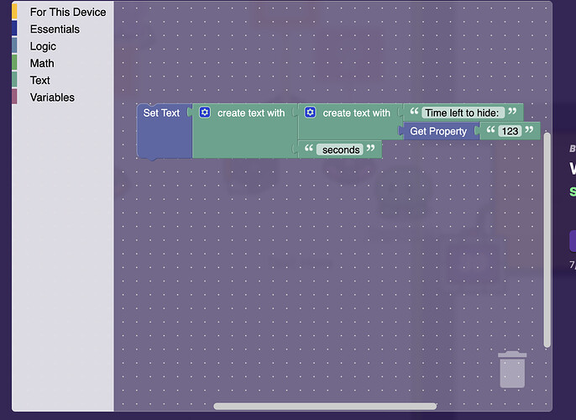Click closing quote icon after seconds text
The image size is (576, 420).
coord(370,150)
